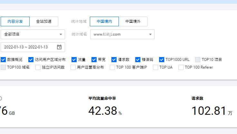Enable TOP 100 Referer checkbox
This screenshot has height=134, width=237.
[181, 67]
